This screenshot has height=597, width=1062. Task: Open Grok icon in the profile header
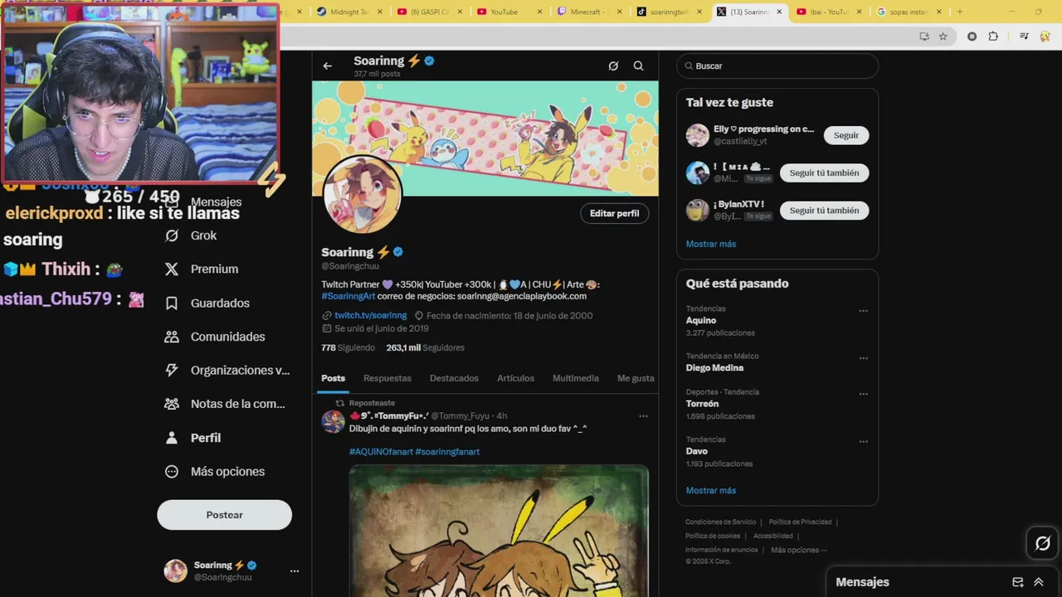click(613, 66)
